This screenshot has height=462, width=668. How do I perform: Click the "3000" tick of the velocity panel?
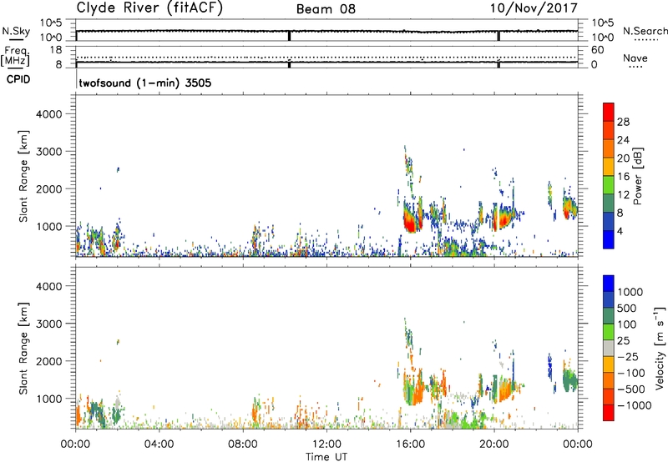pos(48,324)
